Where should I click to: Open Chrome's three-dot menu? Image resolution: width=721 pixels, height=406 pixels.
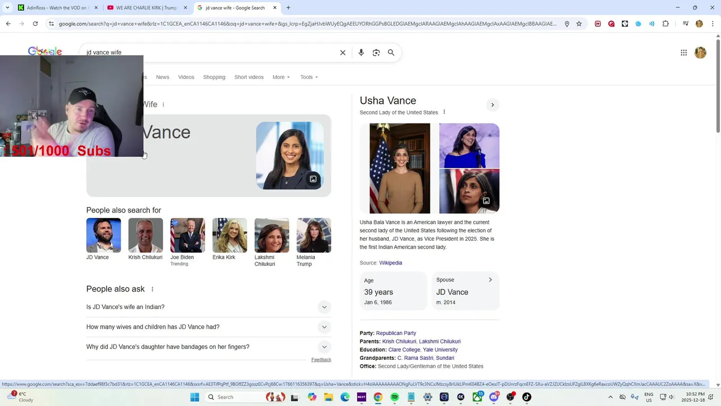(x=711, y=24)
